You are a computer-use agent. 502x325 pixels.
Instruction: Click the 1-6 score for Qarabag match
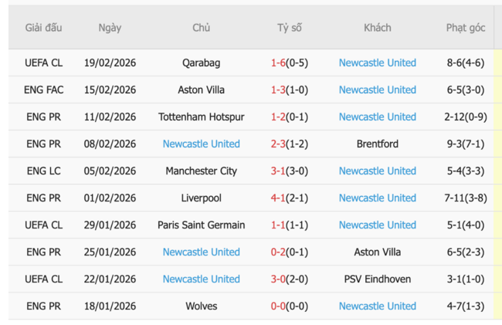[278, 63]
